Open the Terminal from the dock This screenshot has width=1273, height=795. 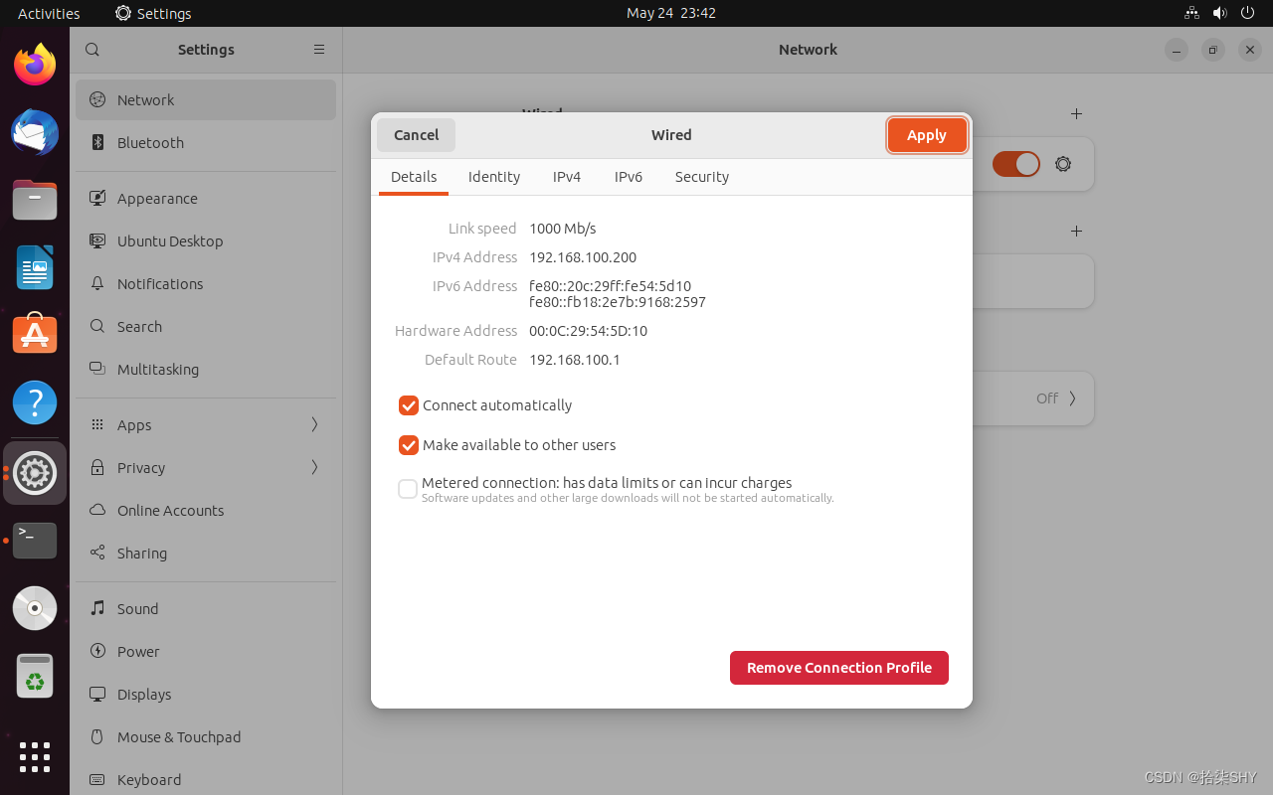[x=35, y=541]
